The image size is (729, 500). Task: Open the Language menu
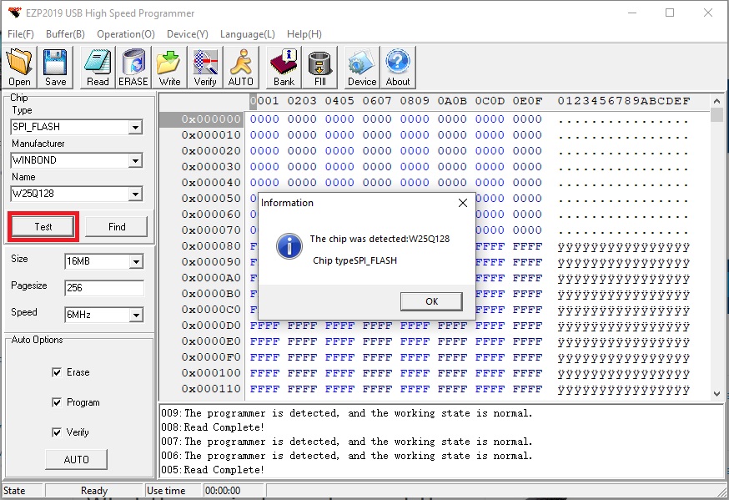coord(247,34)
